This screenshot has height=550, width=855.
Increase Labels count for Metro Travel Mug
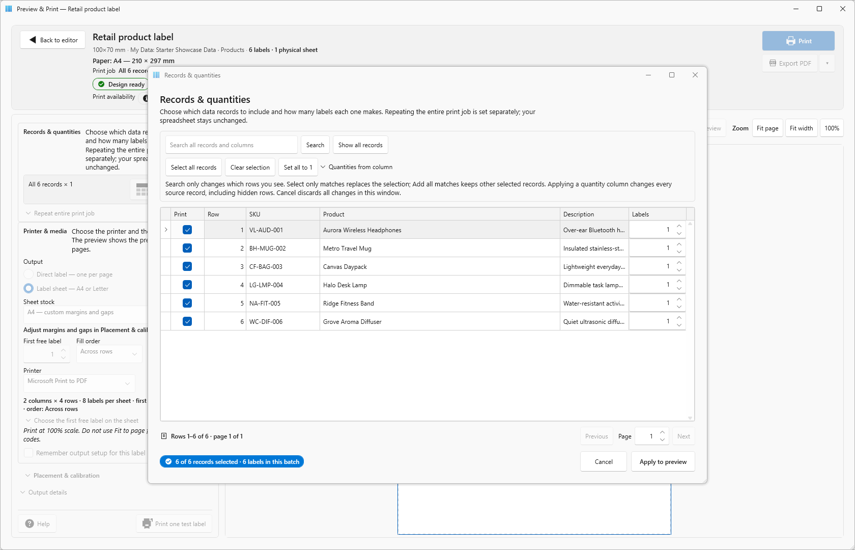tap(679, 244)
